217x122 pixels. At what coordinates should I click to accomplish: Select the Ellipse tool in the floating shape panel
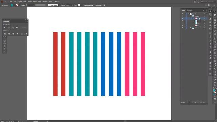click(x=4, y=44)
